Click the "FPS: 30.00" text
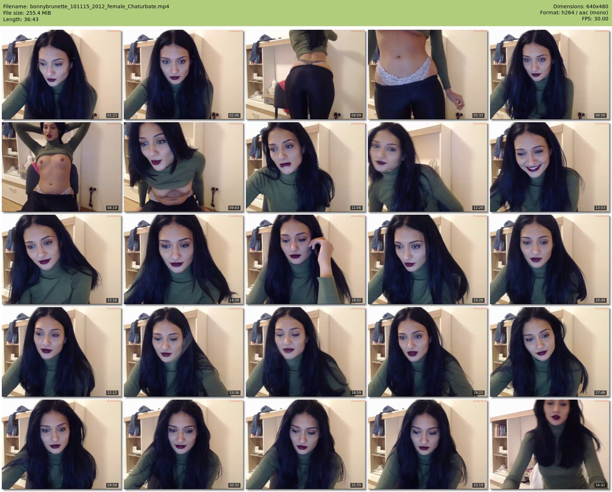Screen dimensions: 612x492 [595, 19]
